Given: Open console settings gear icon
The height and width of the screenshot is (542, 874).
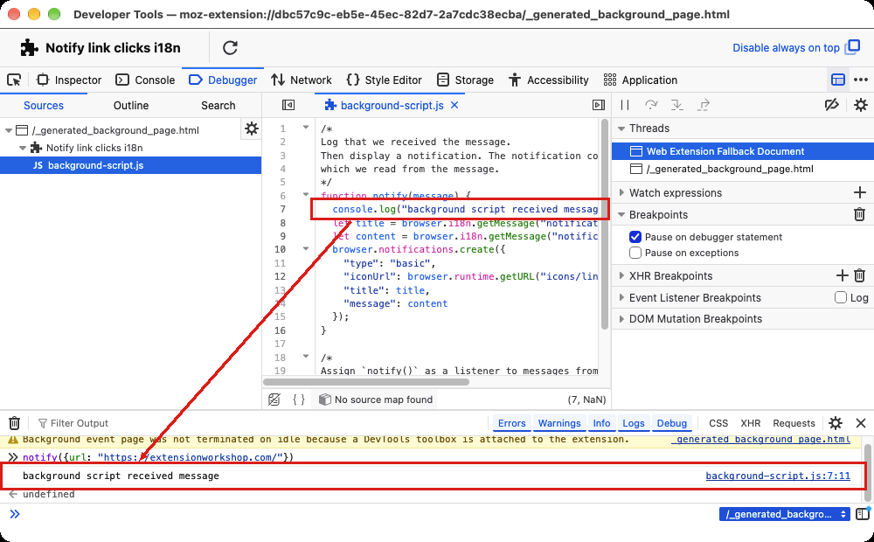Looking at the screenshot, I should tap(835, 423).
